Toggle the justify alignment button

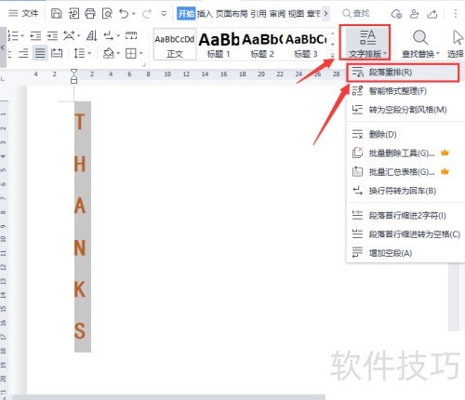pyautogui.click(x=40, y=53)
